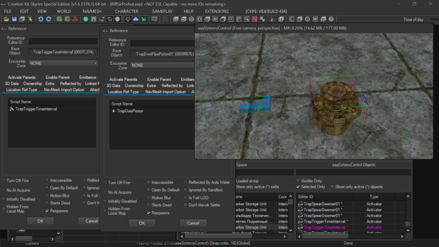Click horizontal scrollbar under the object list
Image resolution: width=439 pixels, height=247 pixels.
pyautogui.click(x=351, y=236)
